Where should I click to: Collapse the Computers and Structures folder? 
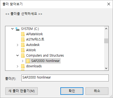pyautogui.click(x=18, y=56)
